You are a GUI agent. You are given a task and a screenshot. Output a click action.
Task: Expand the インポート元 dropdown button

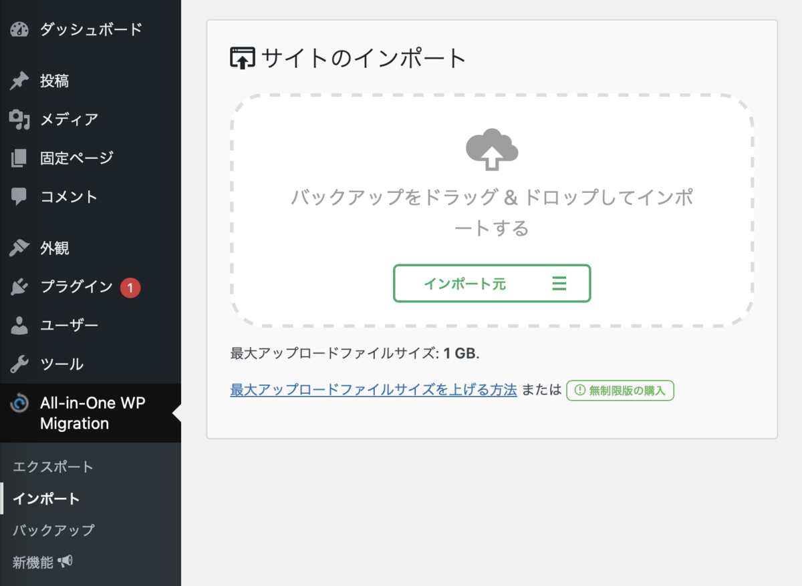pos(492,284)
